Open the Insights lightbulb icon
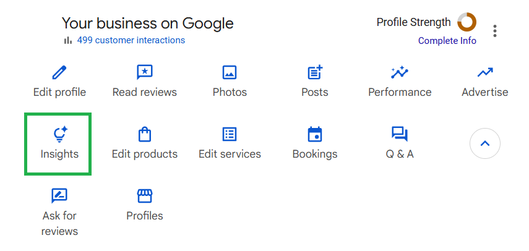This screenshot has height=251, width=529. [x=59, y=134]
